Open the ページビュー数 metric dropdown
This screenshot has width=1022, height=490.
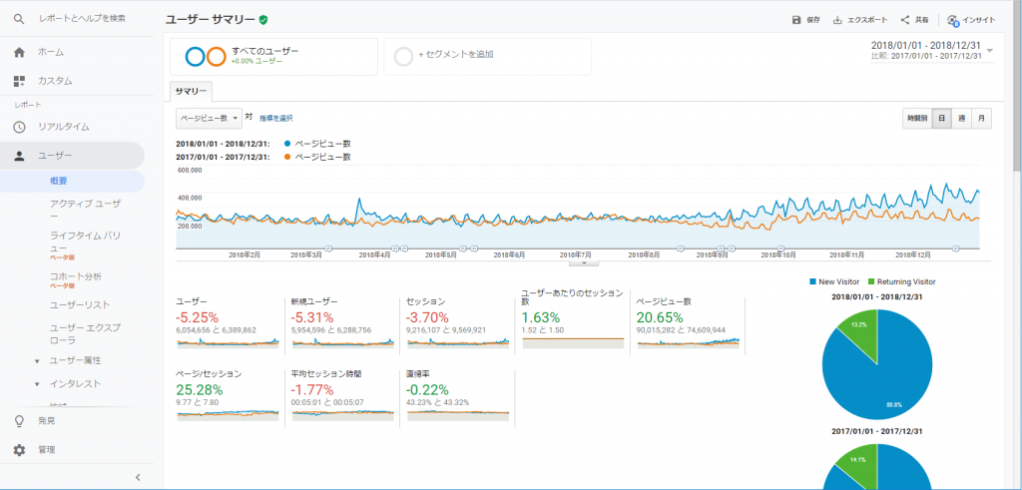[x=210, y=118]
